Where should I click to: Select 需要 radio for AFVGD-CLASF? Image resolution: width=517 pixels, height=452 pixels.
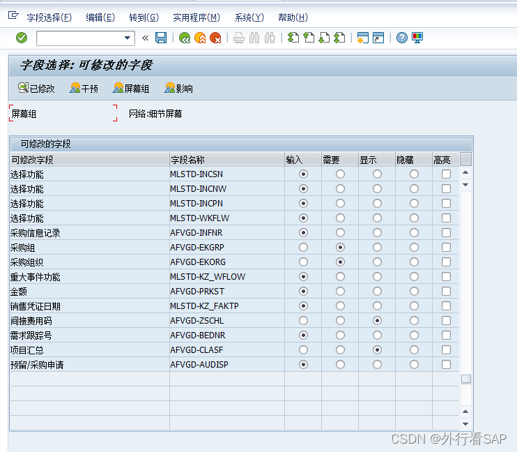tap(340, 349)
